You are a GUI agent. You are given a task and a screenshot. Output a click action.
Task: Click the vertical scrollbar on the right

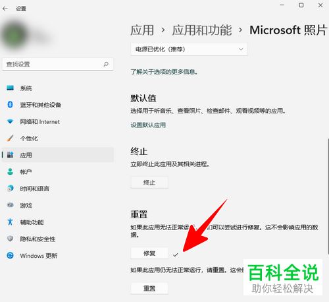tap(328, 196)
